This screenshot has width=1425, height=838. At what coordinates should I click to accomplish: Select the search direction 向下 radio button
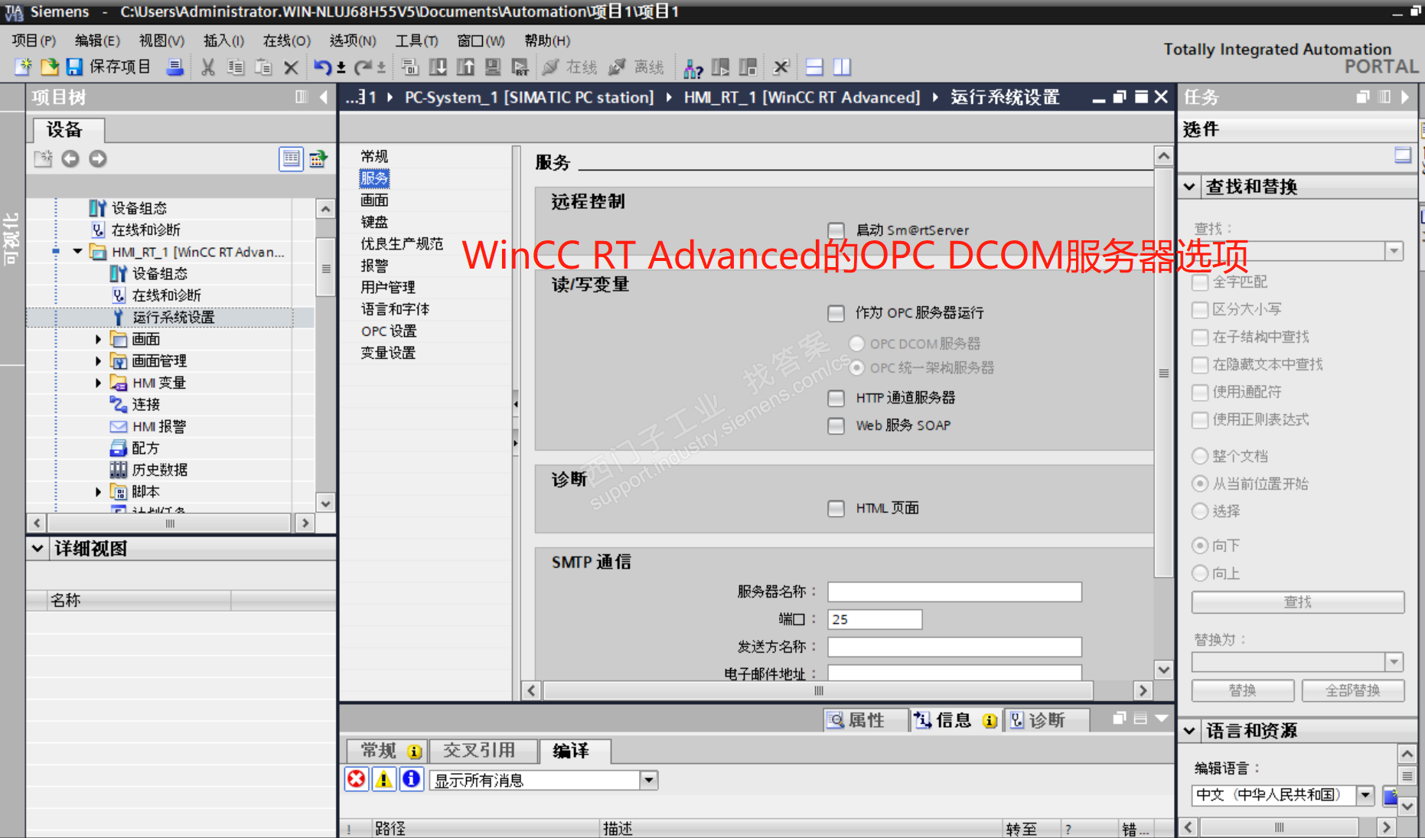1200,546
